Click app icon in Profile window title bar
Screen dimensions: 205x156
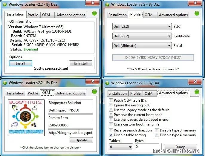coord(107,4)
